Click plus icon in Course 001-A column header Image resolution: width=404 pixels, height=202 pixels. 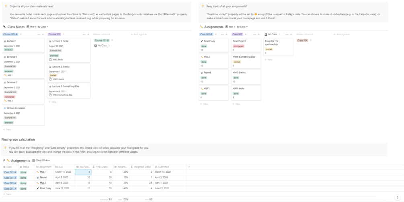43,34
